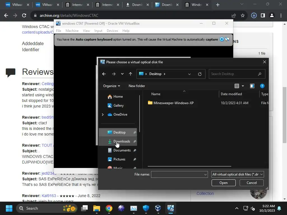
Task: Expand the address bar path history dropdown
Action: (x=189, y=74)
